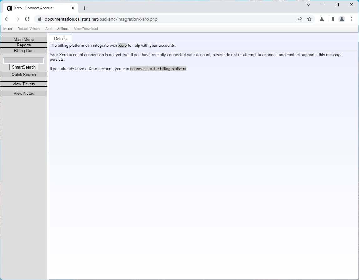Select the Details tab

pos(60,39)
